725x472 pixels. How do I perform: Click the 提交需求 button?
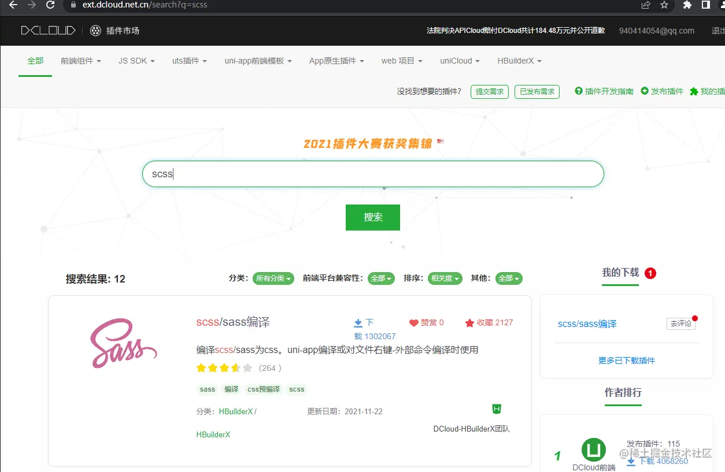click(x=490, y=91)
